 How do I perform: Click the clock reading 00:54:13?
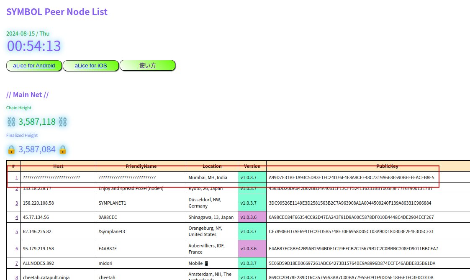click(x=34, y=46)
